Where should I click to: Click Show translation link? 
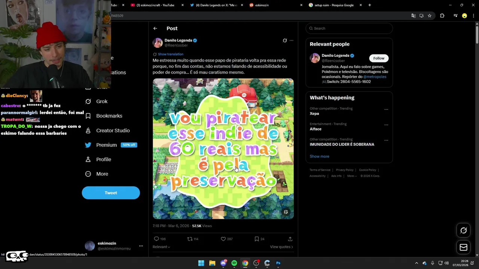point(171,54)
